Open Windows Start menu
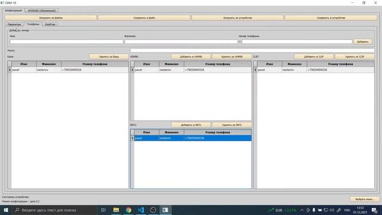382x215 pixels. 6,210
